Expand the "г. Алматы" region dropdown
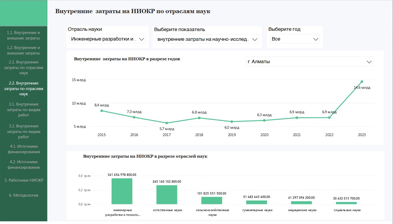 pos(309,62)
